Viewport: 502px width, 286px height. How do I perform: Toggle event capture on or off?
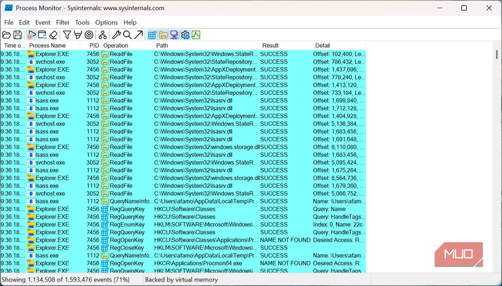[x=32, y=35]
